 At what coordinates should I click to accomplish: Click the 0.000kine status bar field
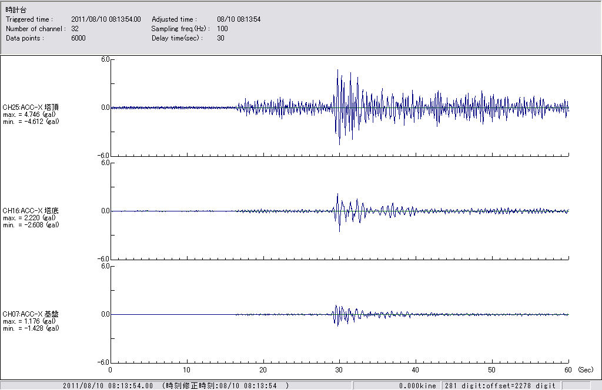(417, 385)
